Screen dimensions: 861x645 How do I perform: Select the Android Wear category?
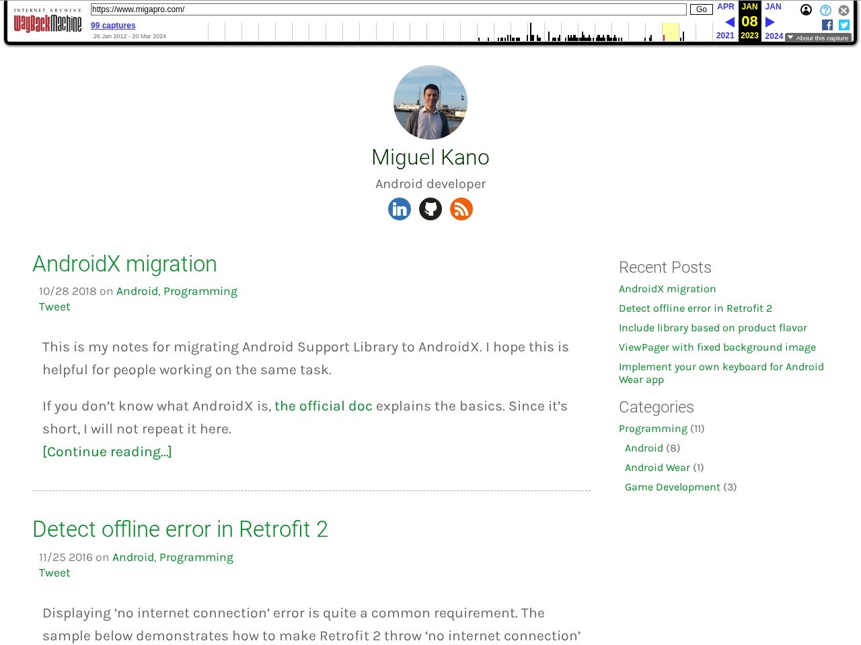pos(657,468)
